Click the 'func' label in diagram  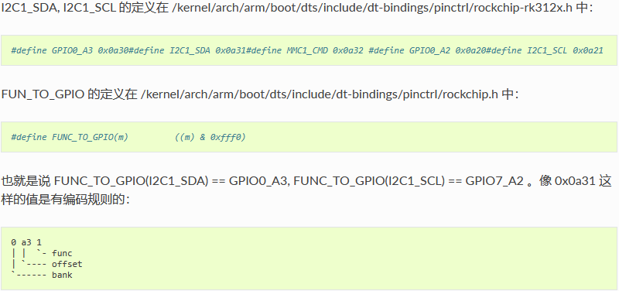(x=62, y=253)
